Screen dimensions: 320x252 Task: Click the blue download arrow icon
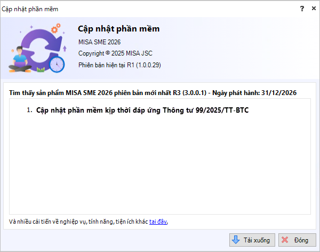tap(236, 240)
